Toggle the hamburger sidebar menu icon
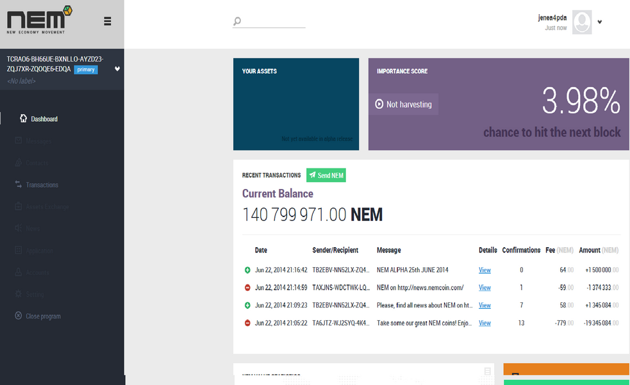Image resolution: width=630 pixels, height=385 pixels. (x=107, y=21)
